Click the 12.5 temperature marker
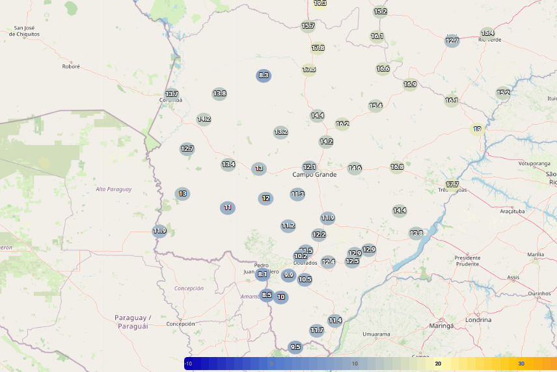The width and height of the screenshot is (557, 372). pos(352,261)
